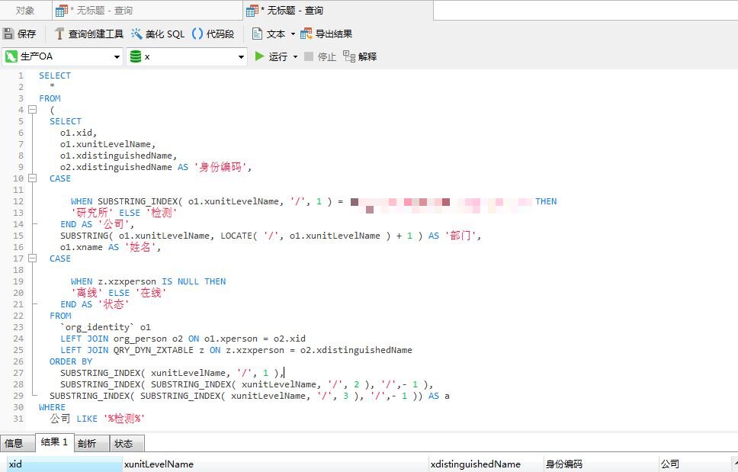Collapse code fold at line 4
Image resolution: width=738 pixels, height=472 pixels.
click(x=33, y=110)
